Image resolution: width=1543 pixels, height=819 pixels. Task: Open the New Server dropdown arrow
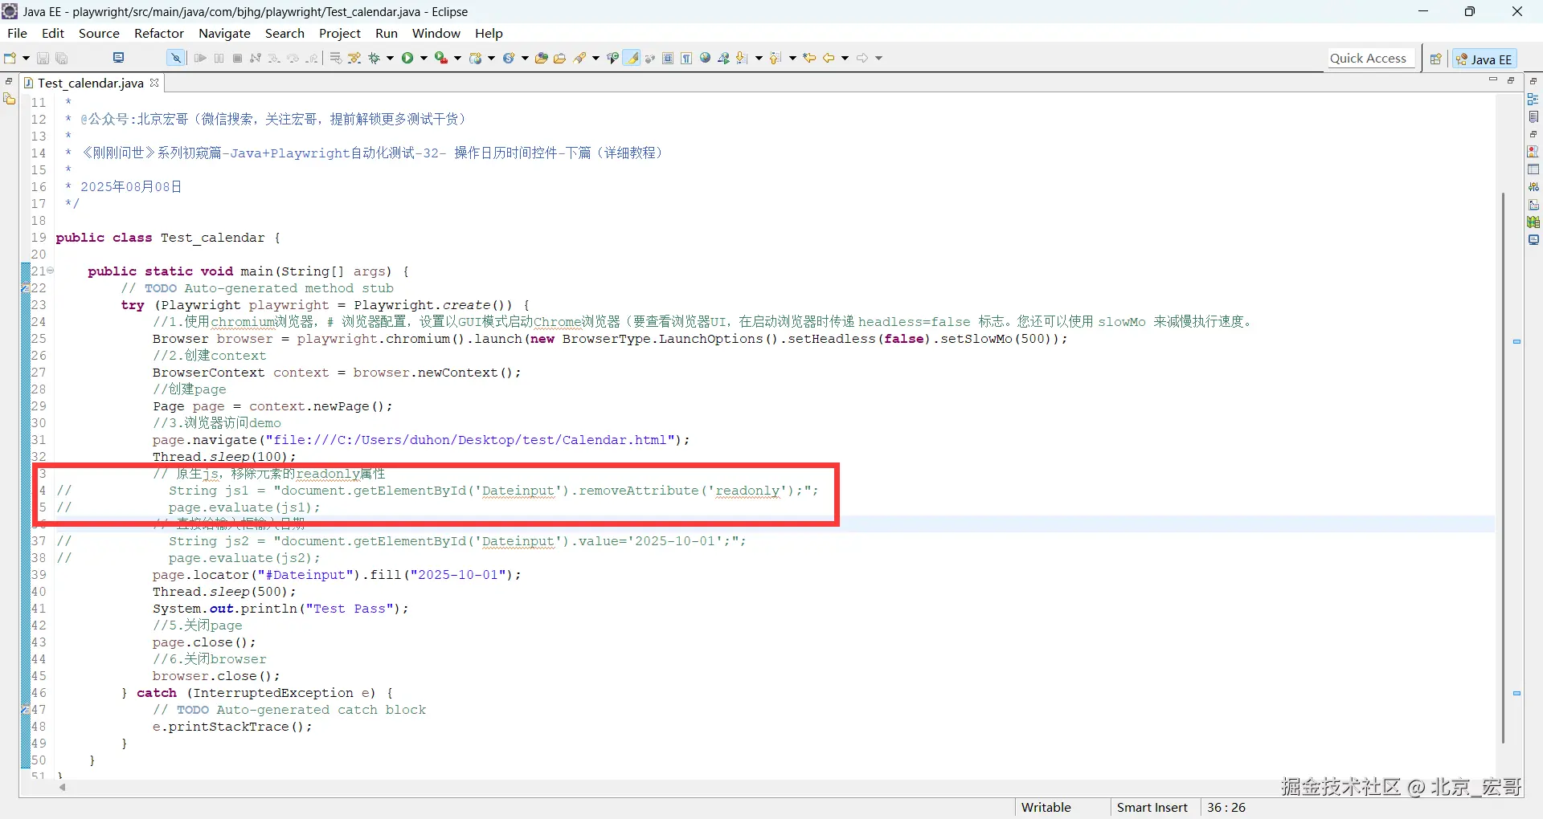pos(492,58)
